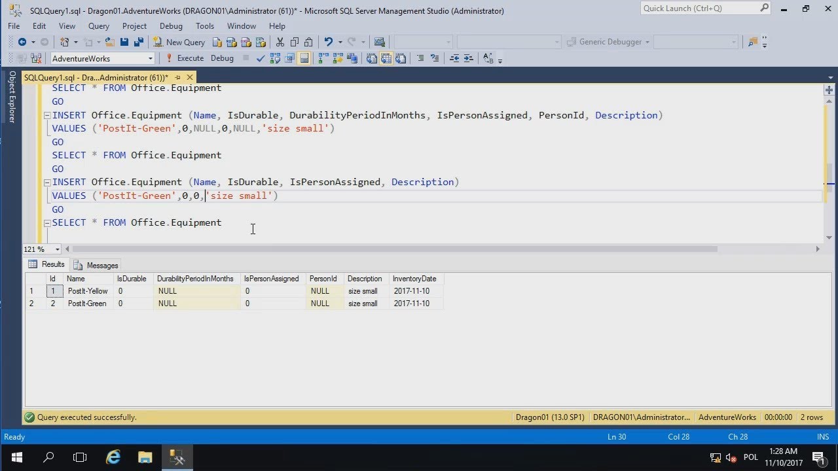Collapse the first INSERT Office.Equipment block

point(46,115)
